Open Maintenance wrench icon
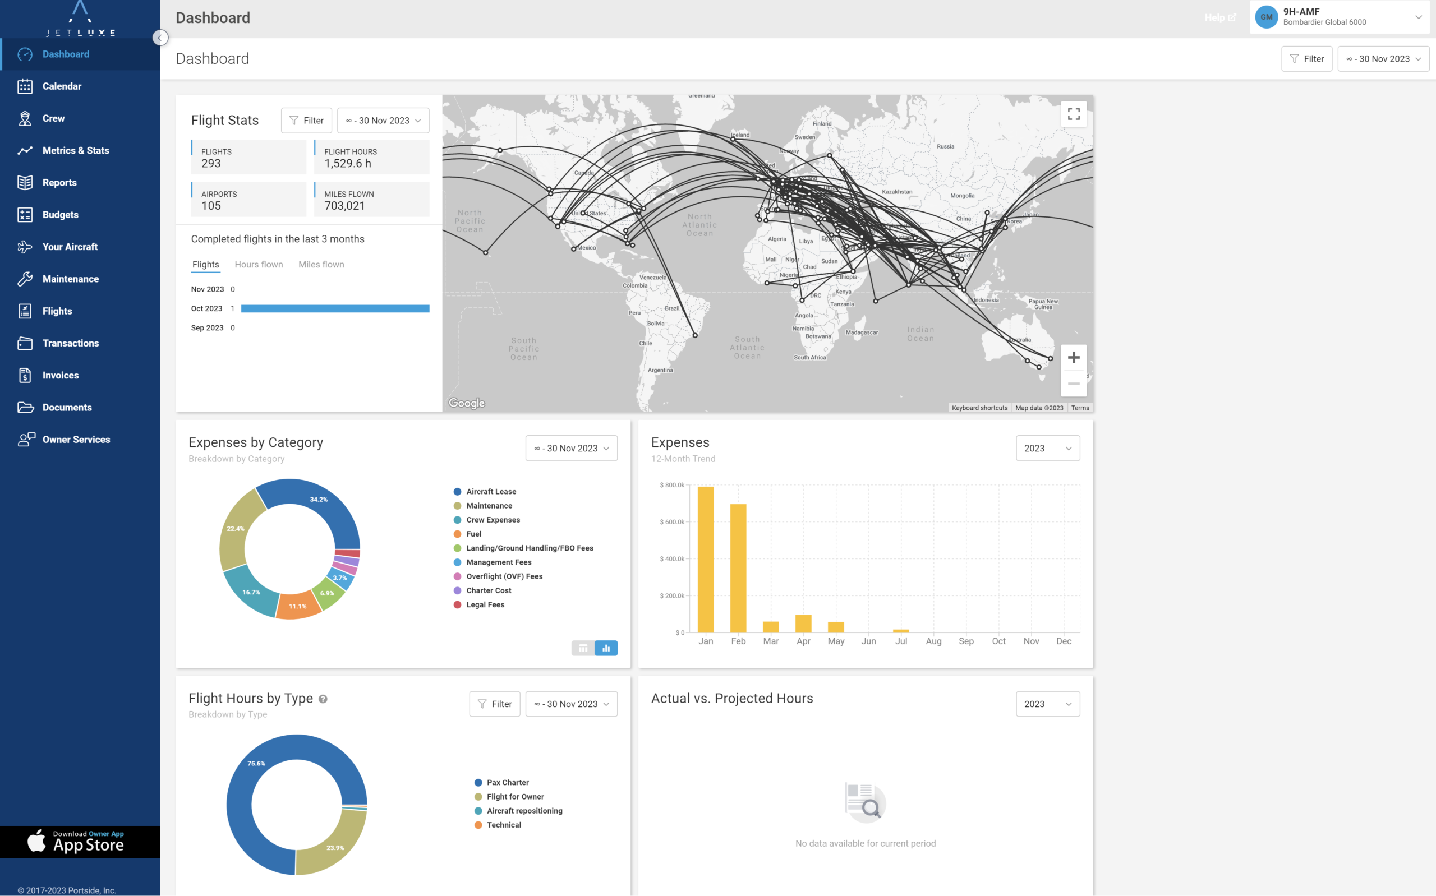The width and height of the screenshot is (1436, 896). [25, 279]
